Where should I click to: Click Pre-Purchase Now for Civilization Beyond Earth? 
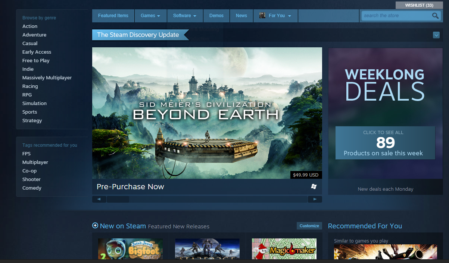[x=130, y=187]
